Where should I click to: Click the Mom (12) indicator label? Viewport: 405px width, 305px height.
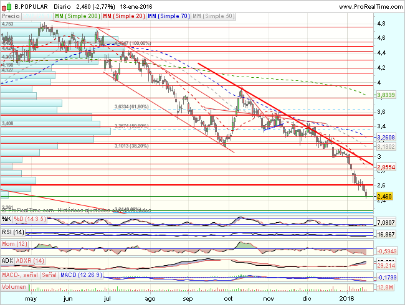click(x=14, y=244)
